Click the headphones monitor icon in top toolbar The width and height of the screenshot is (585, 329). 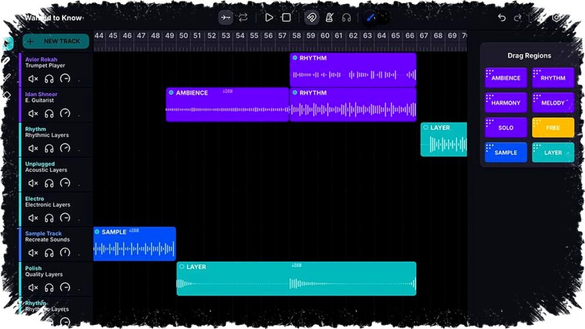pyautogui.click(x=347, y=18)
